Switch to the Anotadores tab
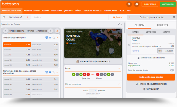Viewport: 177px width, 107px height. coord(42,31)
